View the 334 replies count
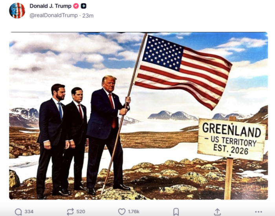The width and height of the screenshot is (275, 216). (29, 212)
